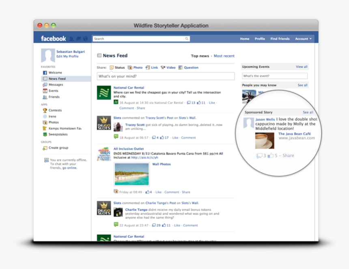Click the Messages sidebar icon
The width and height of the screenshot is (349, 269).
[45, 85]
